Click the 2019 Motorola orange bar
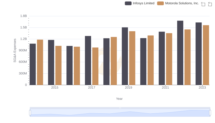Screen dimensions: 215x123 (132, 58)
